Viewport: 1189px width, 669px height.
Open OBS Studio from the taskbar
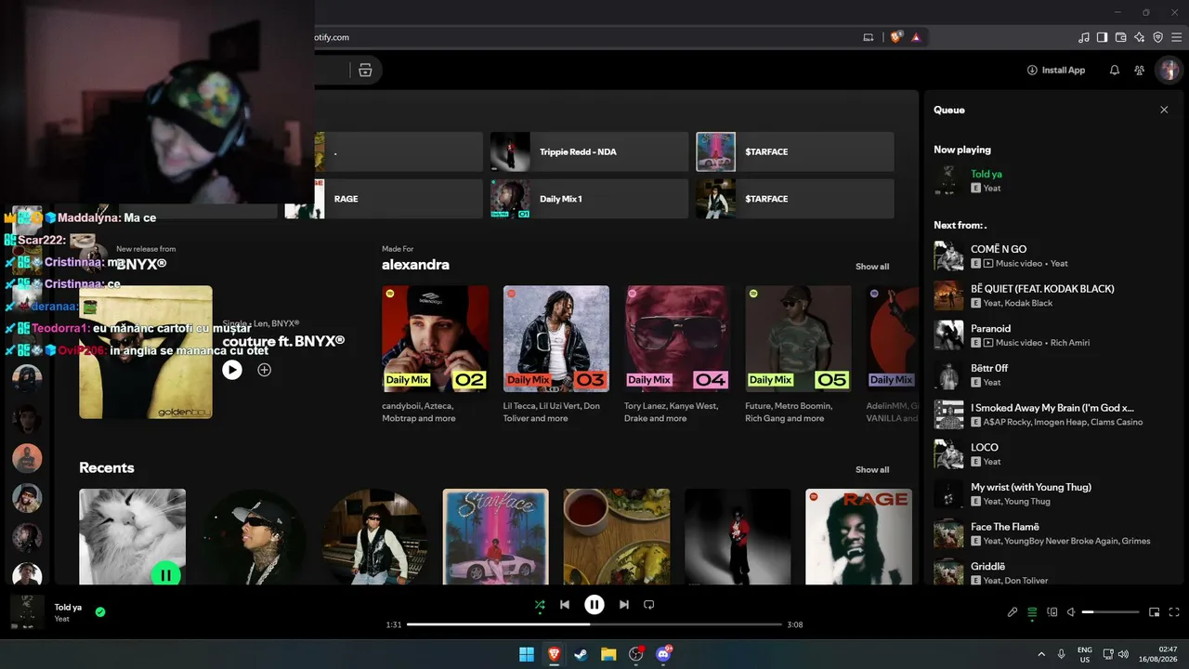[636, 654]
